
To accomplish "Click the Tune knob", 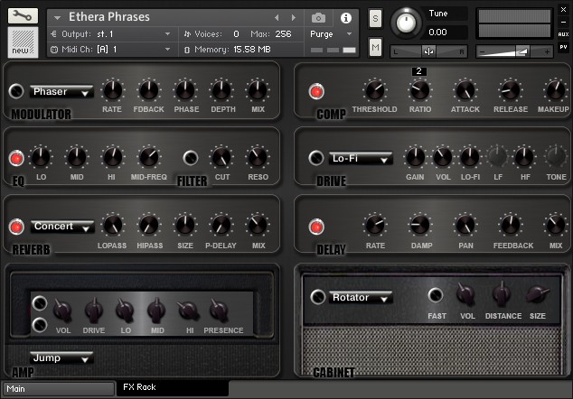I will click(406, 23).
